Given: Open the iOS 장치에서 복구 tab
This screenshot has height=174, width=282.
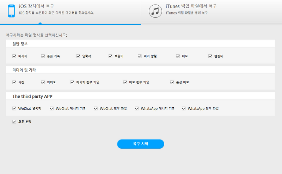Looking at the screenshot, I should [70, 12].
